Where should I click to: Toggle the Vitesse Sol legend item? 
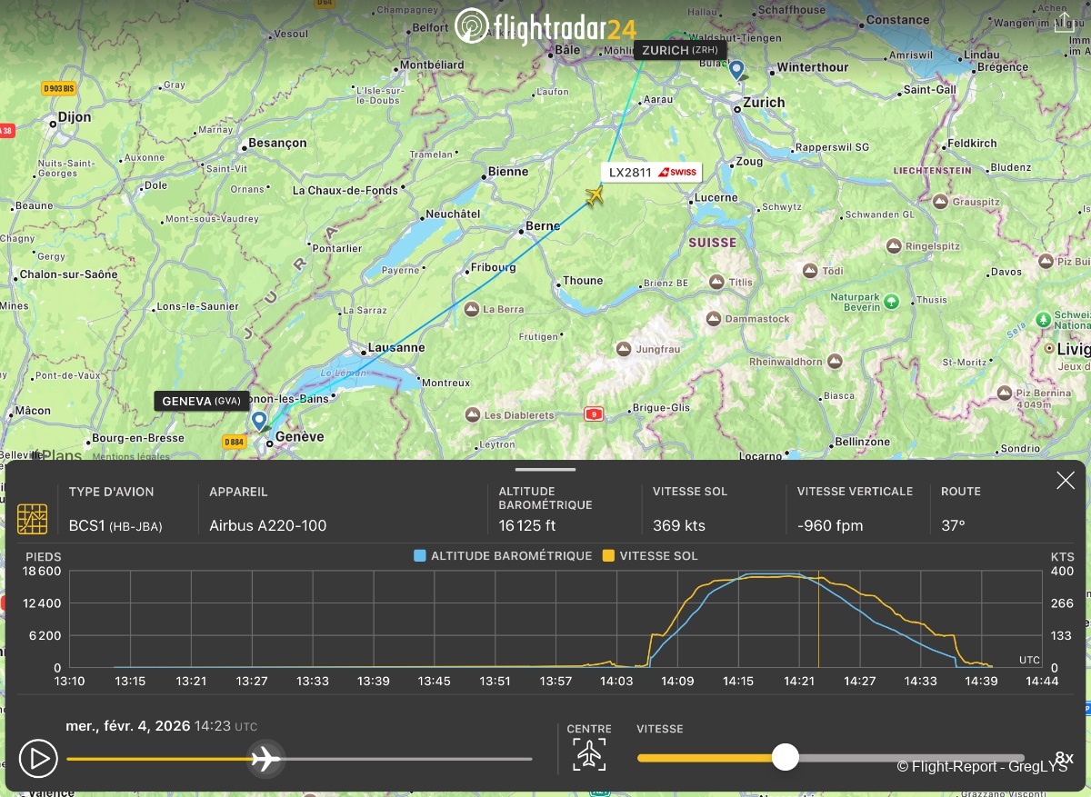650,555
